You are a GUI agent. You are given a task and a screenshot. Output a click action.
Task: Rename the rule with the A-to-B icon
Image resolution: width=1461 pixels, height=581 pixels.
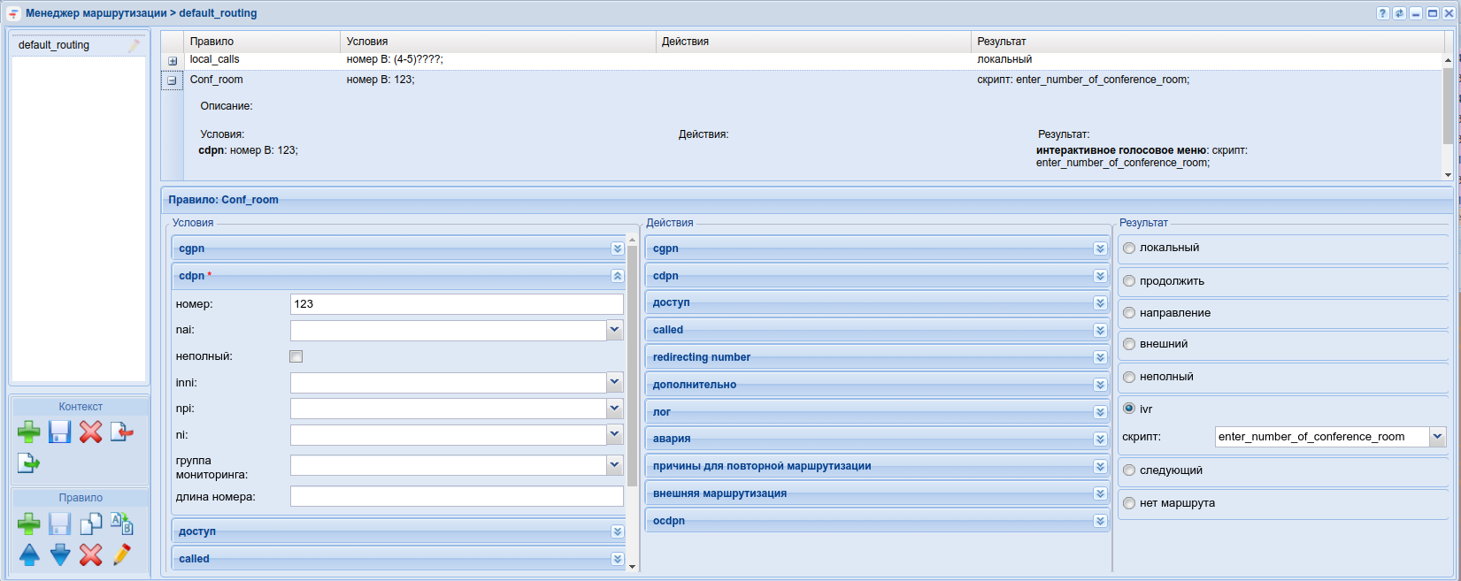[x=121, y=524]
